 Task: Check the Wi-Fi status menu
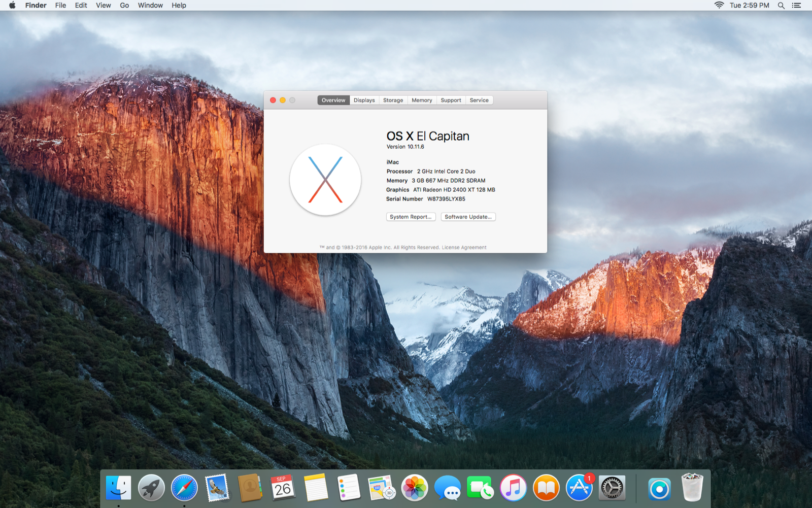719,6
